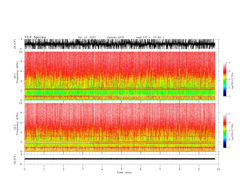Click the "8" frequency tick on the ch.1 axis
Image resolution: width=246 pixels, height=190 pixels.
[22, 61]
